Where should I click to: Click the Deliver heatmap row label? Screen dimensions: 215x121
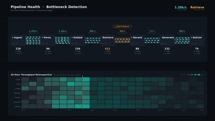(18, 107)
